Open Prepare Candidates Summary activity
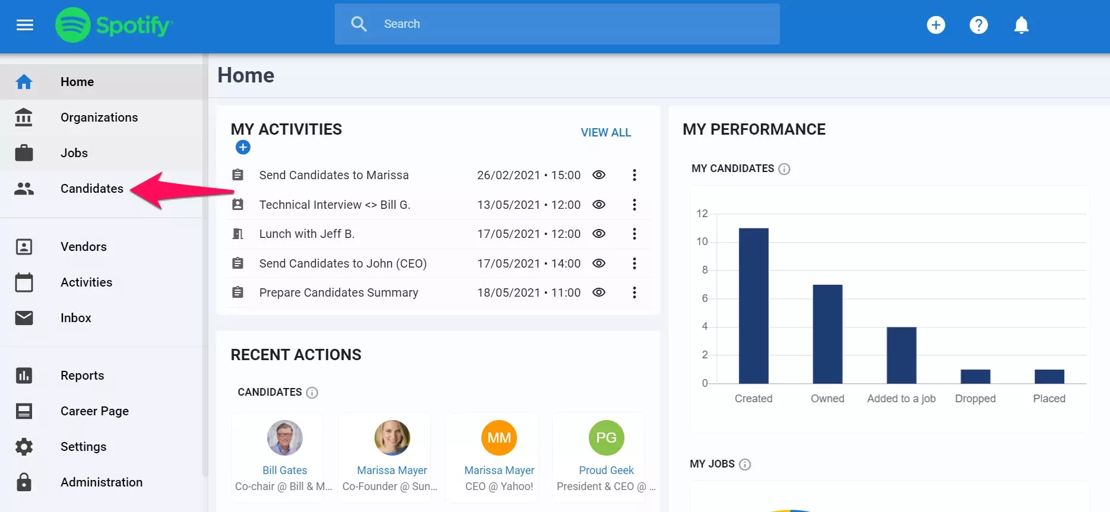This screenshot has width=1110, height=512. (x=338, y=292)
